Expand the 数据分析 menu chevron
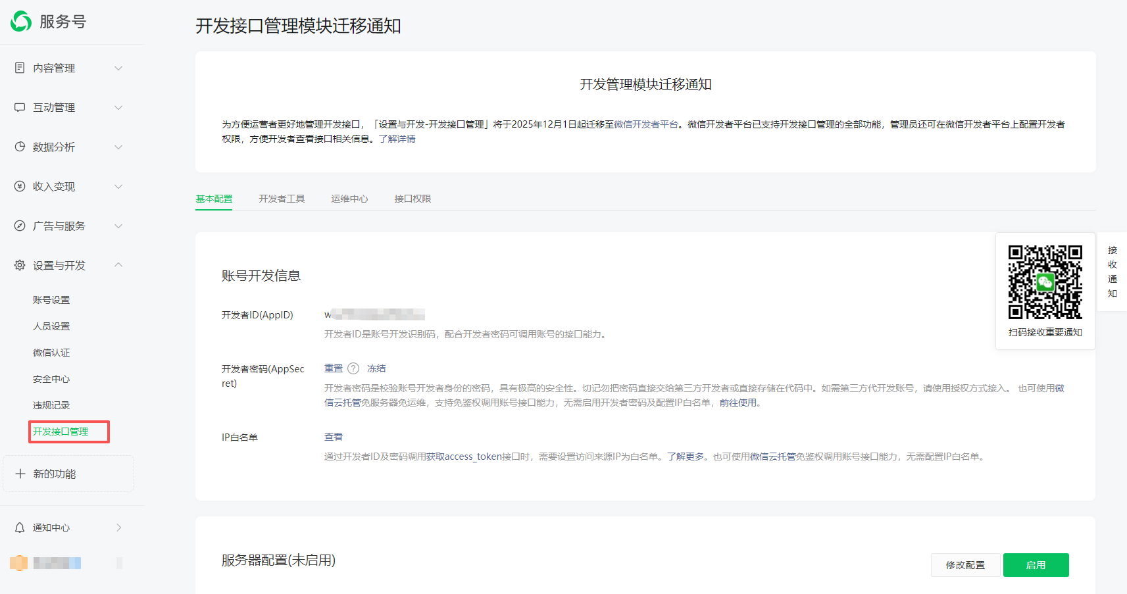The width and height of the screenshot is (1127, 594). (118, 147)
